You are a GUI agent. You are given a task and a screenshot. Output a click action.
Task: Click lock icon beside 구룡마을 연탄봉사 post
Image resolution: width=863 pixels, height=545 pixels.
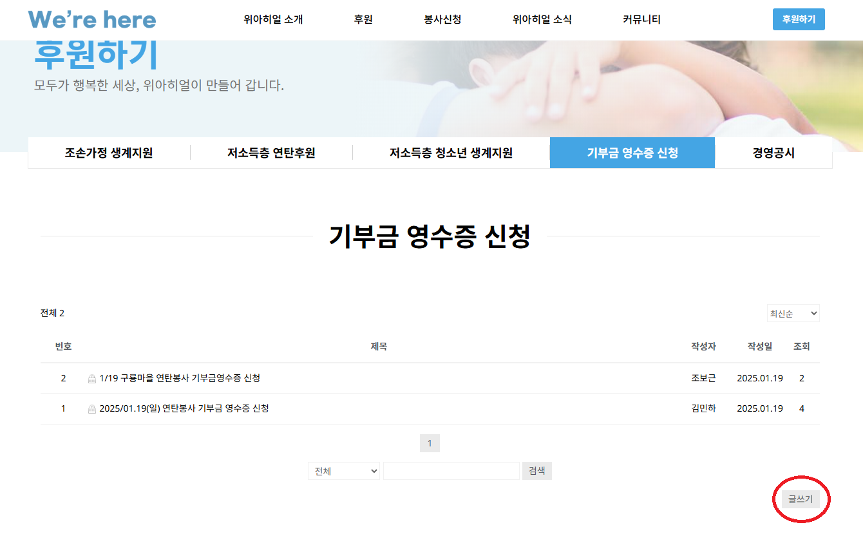pyautogui.click(x=92, y=379)
